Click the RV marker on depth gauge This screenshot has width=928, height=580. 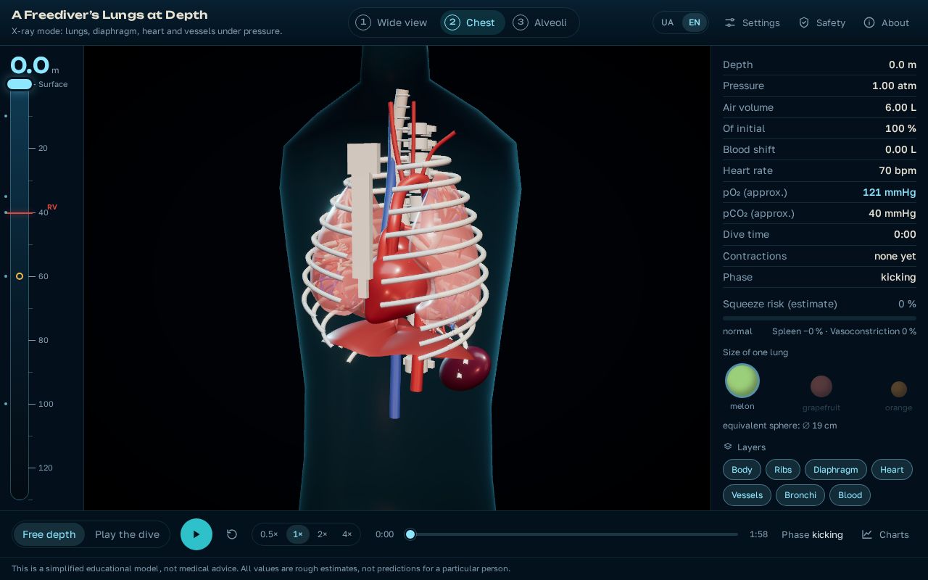click(52, 207)
